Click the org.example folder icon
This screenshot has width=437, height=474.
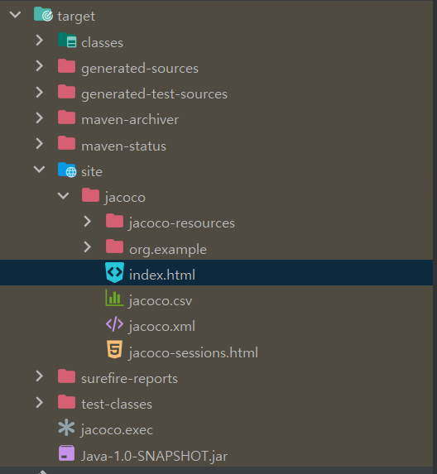point(114,247)
